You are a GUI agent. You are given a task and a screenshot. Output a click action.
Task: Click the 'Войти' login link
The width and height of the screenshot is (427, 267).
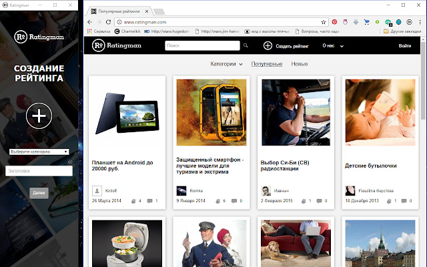point(405,46)
